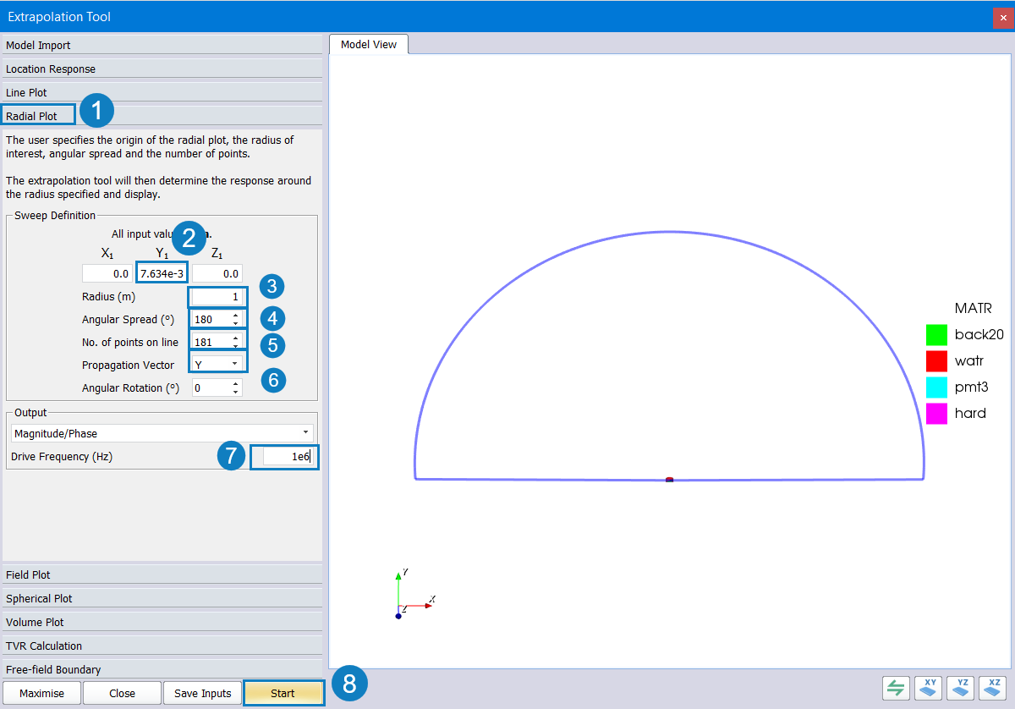Click the back20 legend label

979,334
